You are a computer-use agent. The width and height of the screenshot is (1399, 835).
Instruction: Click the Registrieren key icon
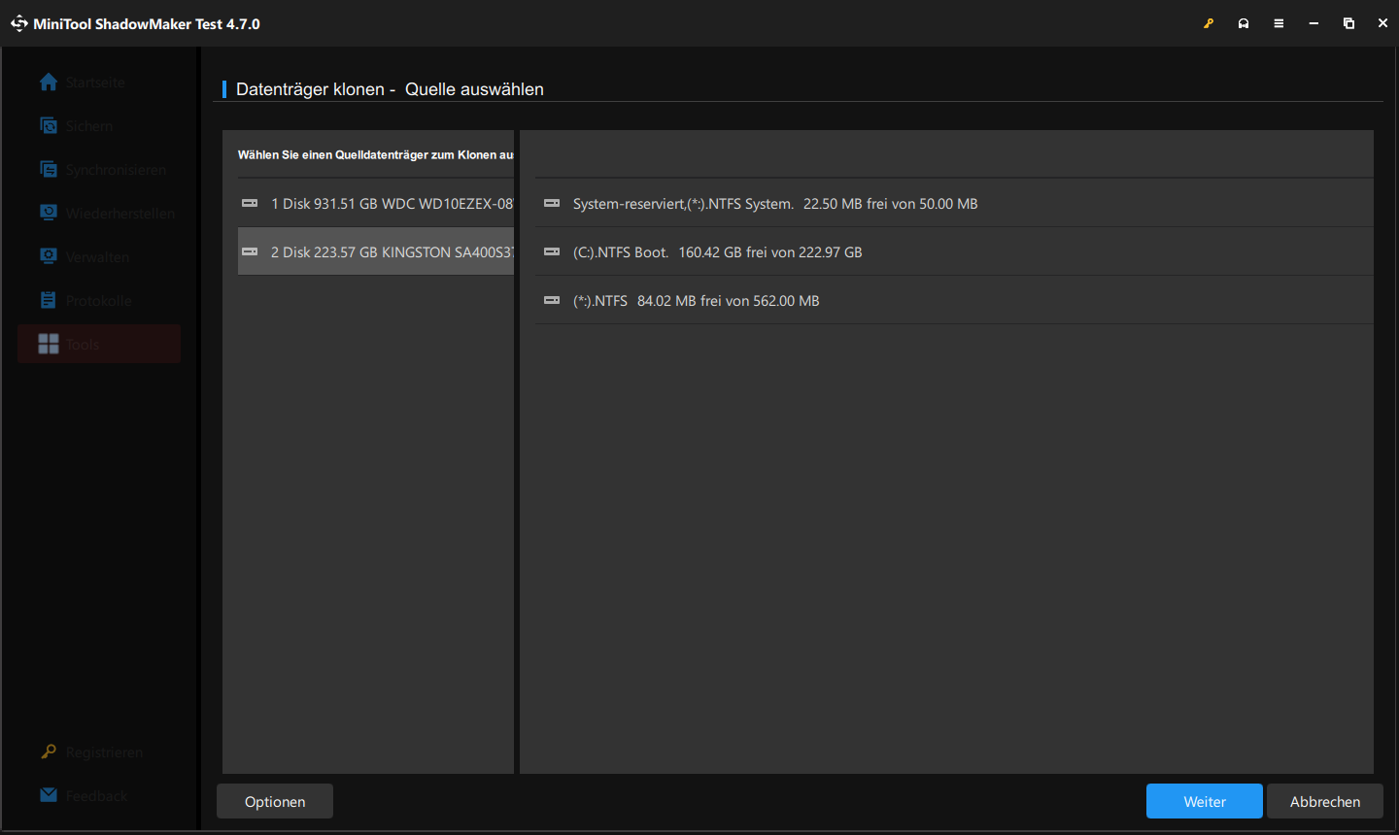(49, 751)
